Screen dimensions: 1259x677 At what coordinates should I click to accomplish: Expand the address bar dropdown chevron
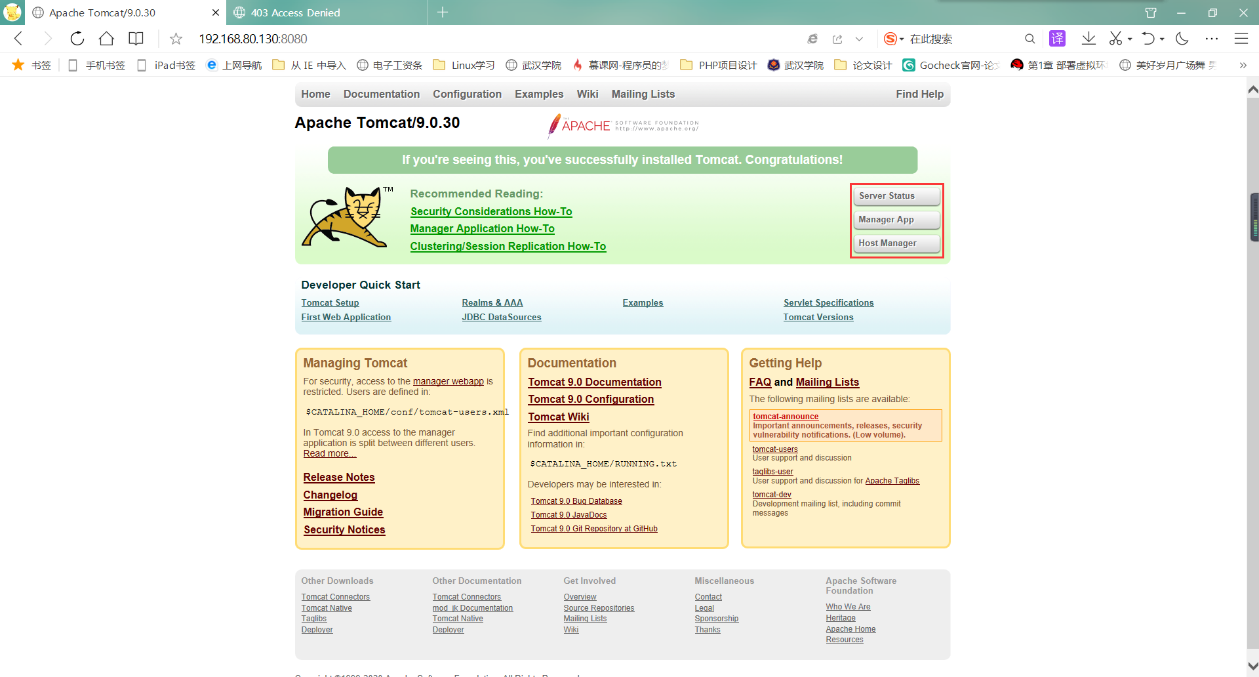(x=859, y=39)
